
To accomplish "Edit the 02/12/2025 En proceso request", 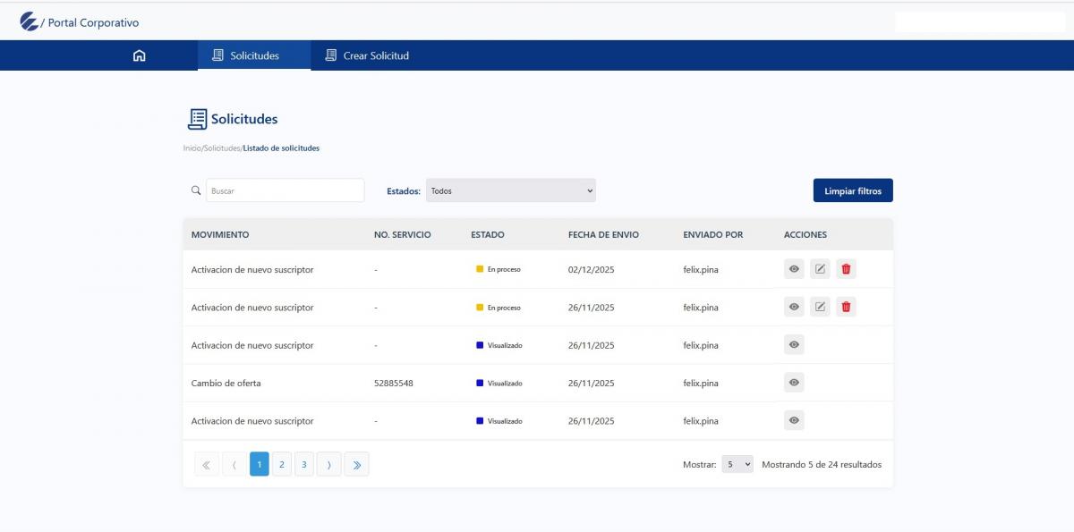I will coord(820,269).
